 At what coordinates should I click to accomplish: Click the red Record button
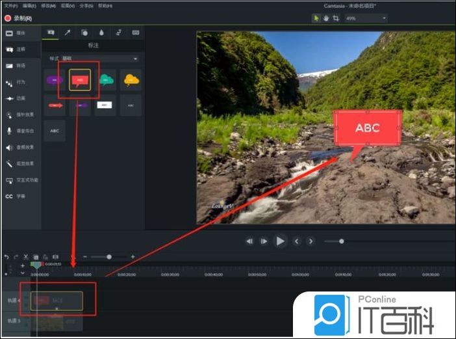18,18
